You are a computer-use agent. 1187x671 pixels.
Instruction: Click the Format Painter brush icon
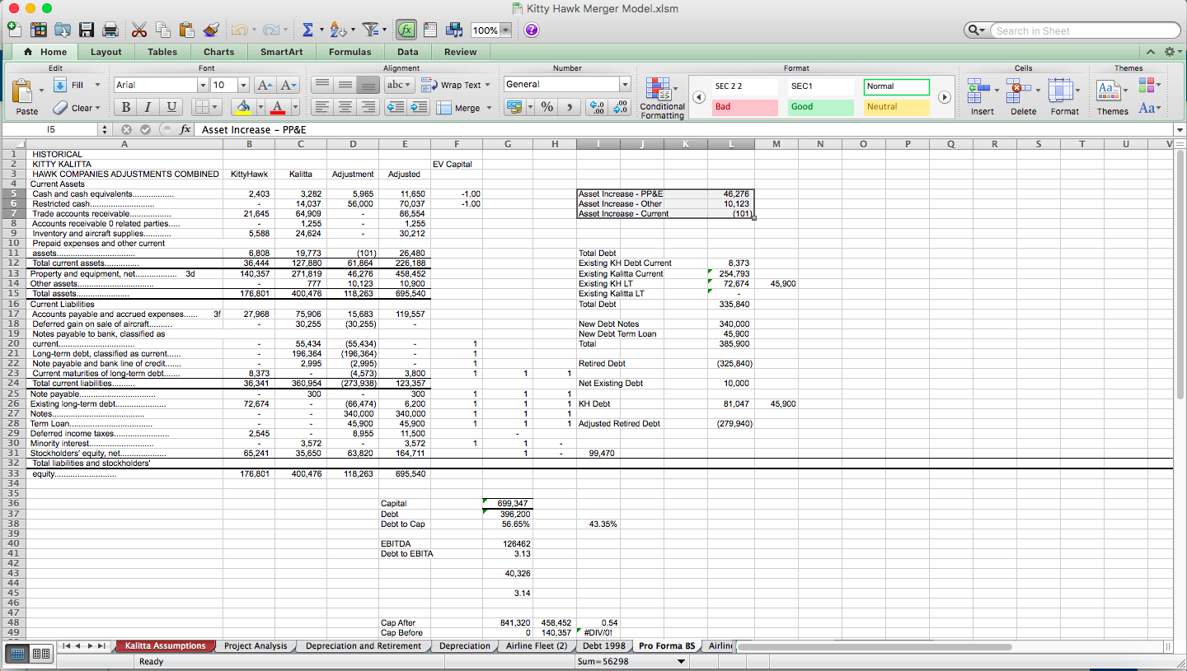209,29
